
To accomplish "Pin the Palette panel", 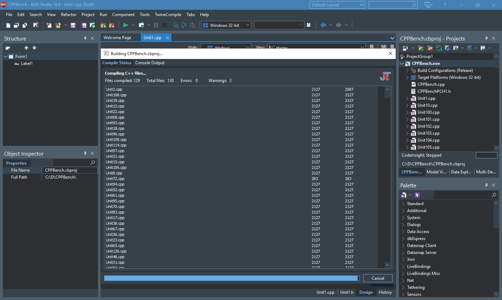I will [486, 185].
